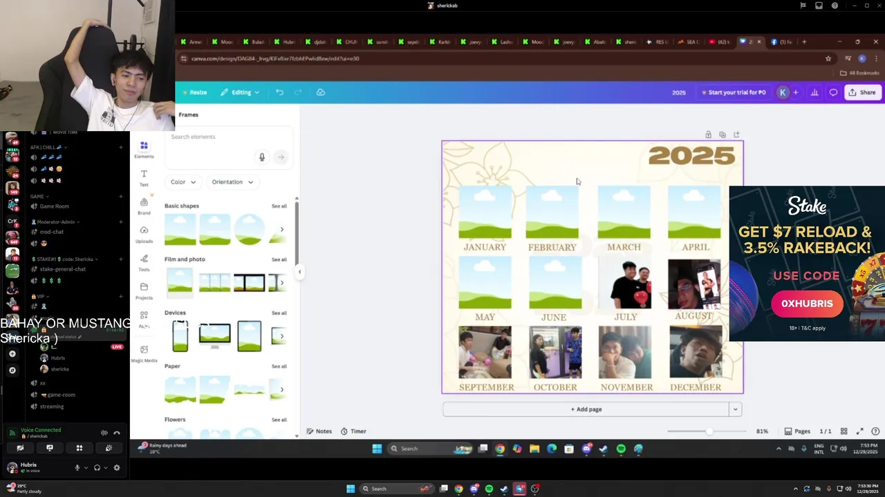Click the plus icon beside the K avatar
Image resolution: width=885 pixels, height=497 pixels.
coord(795,92)
